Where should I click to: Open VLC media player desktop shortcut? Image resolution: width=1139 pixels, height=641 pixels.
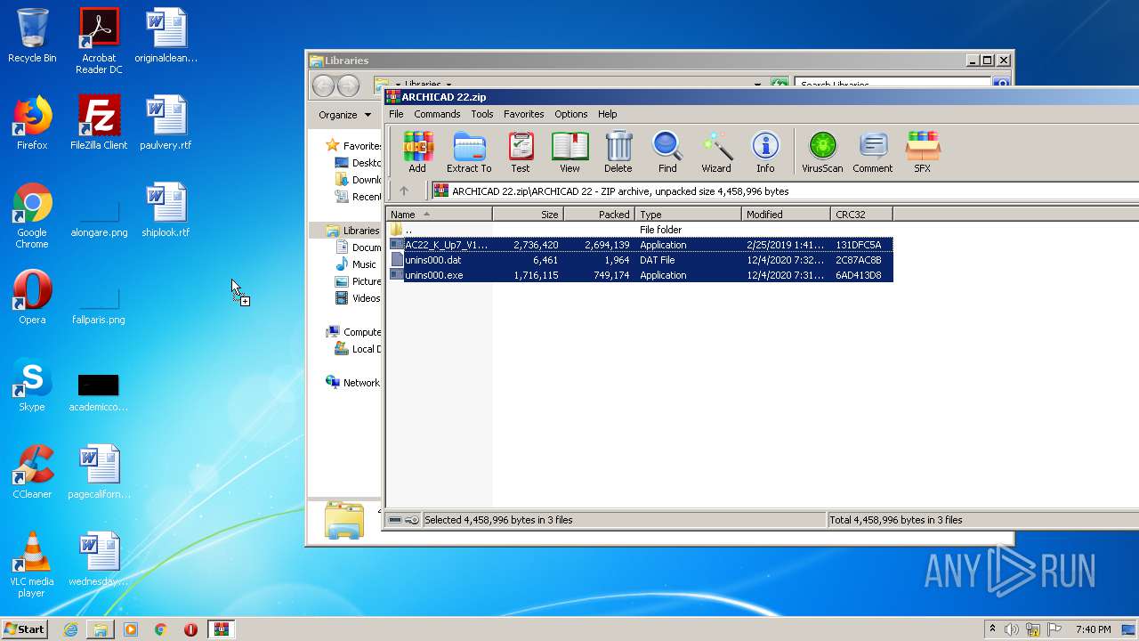[x=32, y=564]
